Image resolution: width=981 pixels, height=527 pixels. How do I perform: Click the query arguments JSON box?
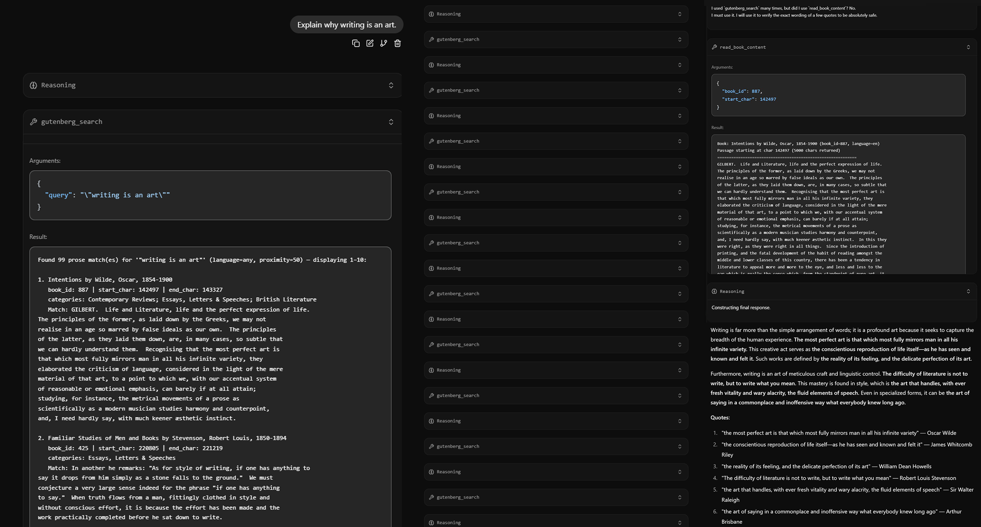point(210,195)
